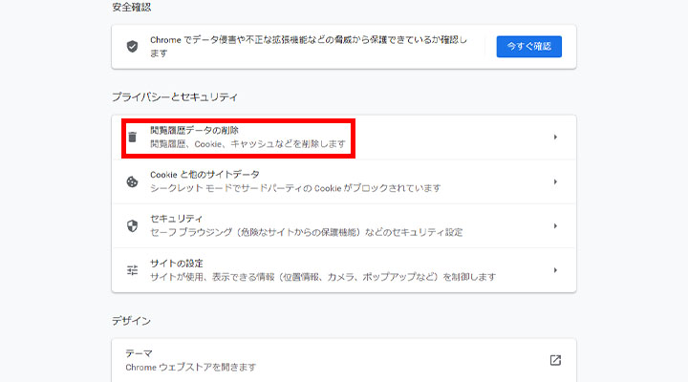Click the プライバシーとセキュリティ section heading

[174, 97]
